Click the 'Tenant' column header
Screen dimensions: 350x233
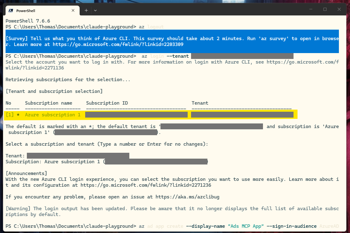[200, 103]
